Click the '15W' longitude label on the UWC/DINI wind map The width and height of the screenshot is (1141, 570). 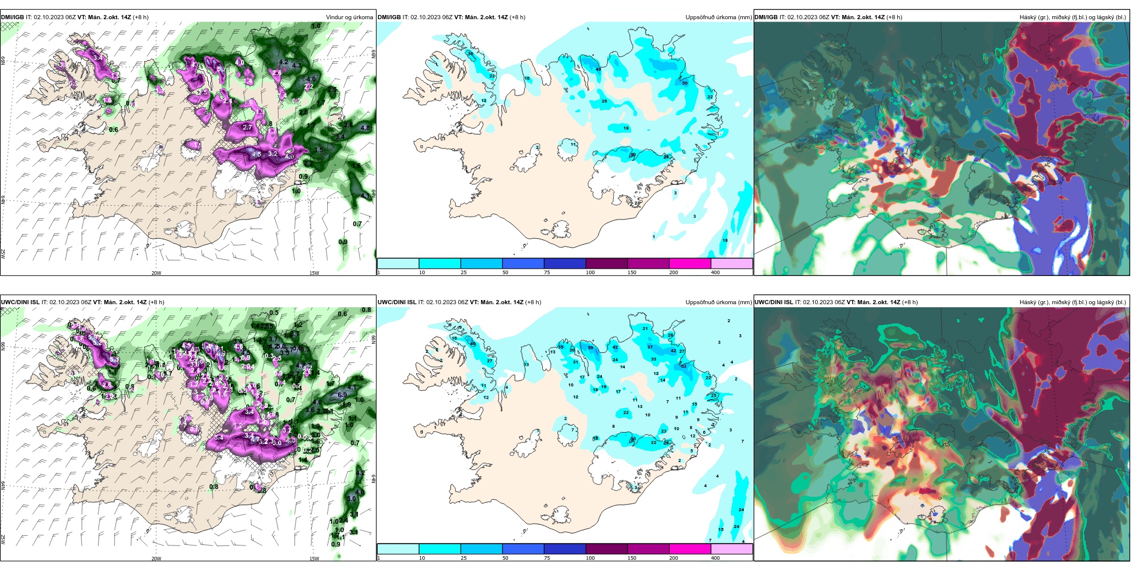point(314,559)
